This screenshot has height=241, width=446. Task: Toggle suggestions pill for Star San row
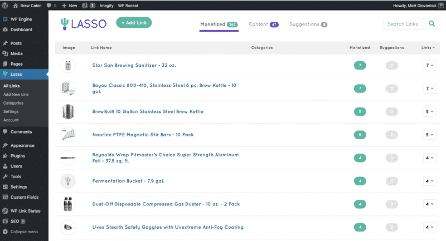[x=392, y=65]
